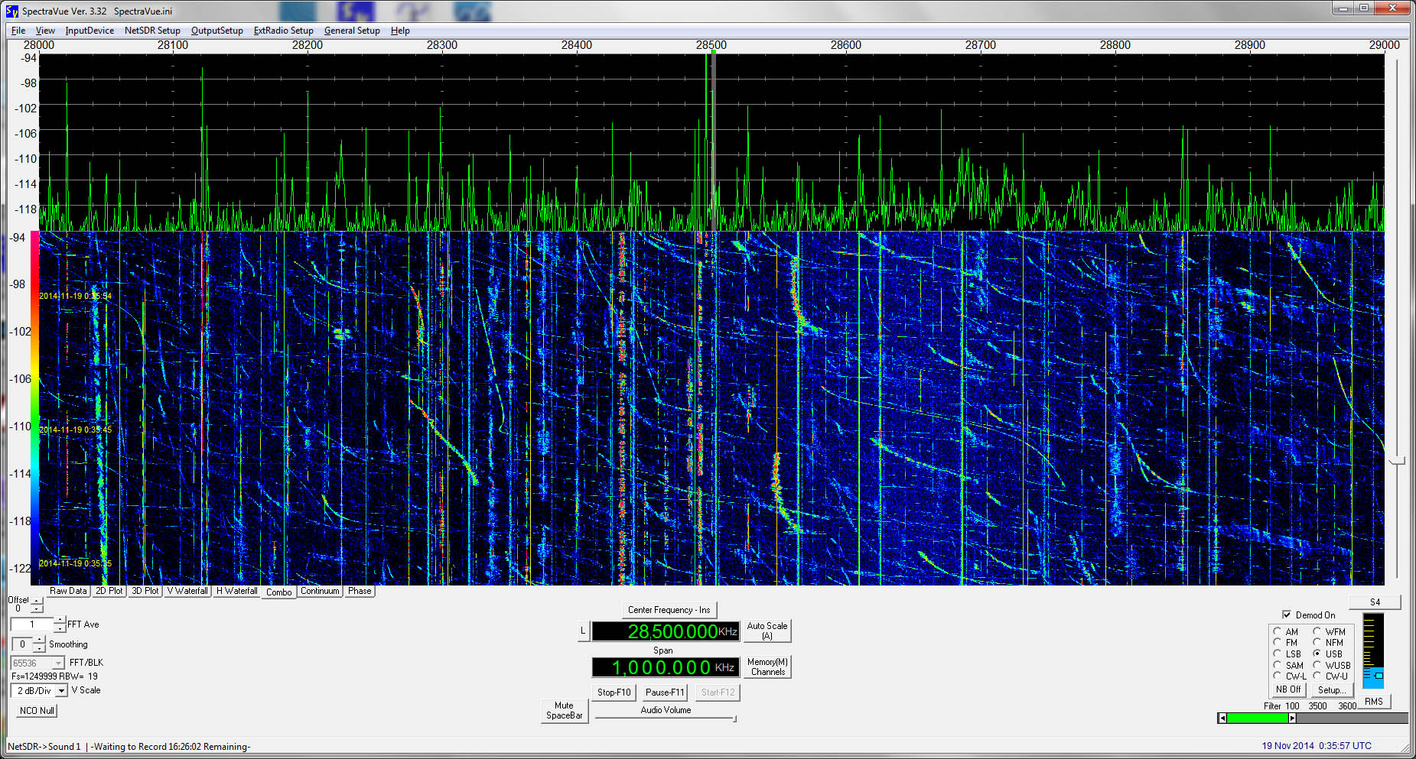Open the NetSDR Setup menu
Image resolution: width=1416 pixels, height=759 pixels.
[x=152, y=31]
